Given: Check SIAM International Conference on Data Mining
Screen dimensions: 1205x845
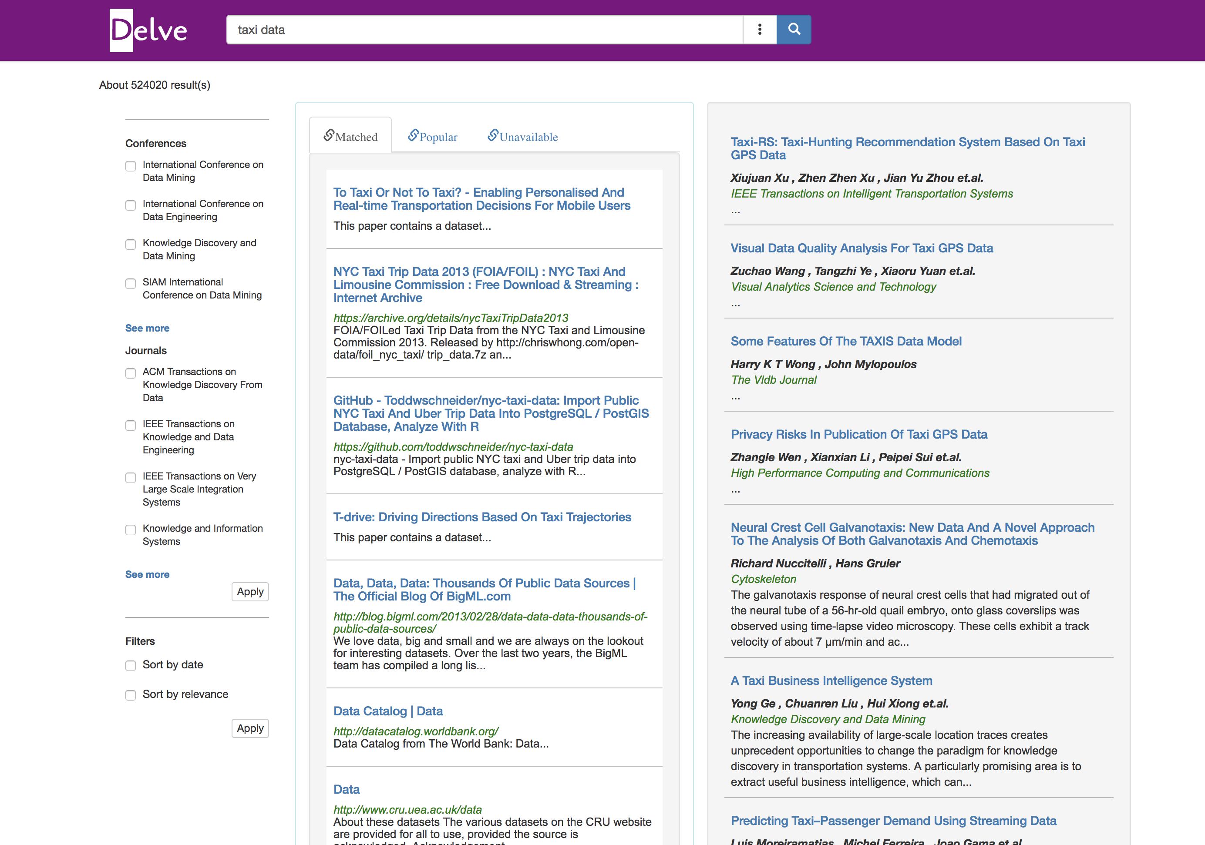Looking at the screenshot, I should click(x=131, y=283).
